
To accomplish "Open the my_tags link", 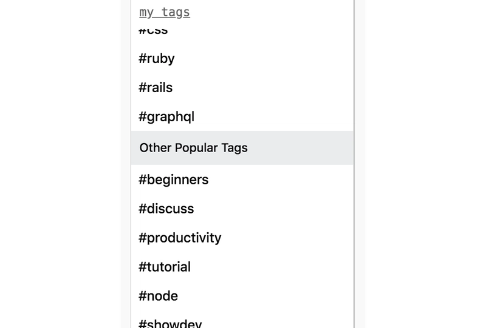I will 165,12.
